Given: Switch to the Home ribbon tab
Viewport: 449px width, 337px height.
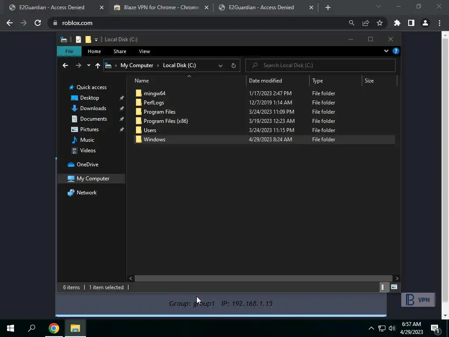Looking at the screenshot, I should coord(94,51).
